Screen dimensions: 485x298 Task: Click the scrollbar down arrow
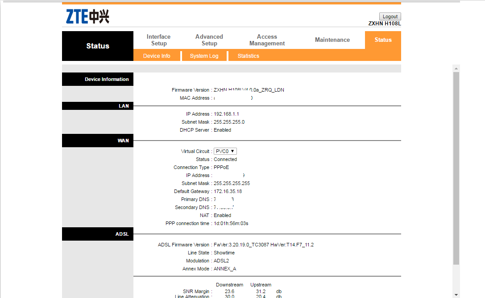[456, 295]
